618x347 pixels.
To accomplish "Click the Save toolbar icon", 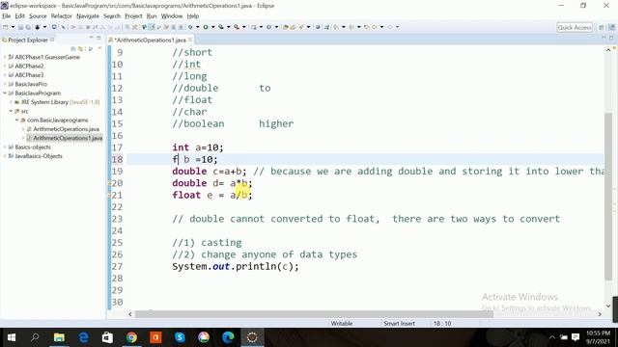I will point(21,27).
